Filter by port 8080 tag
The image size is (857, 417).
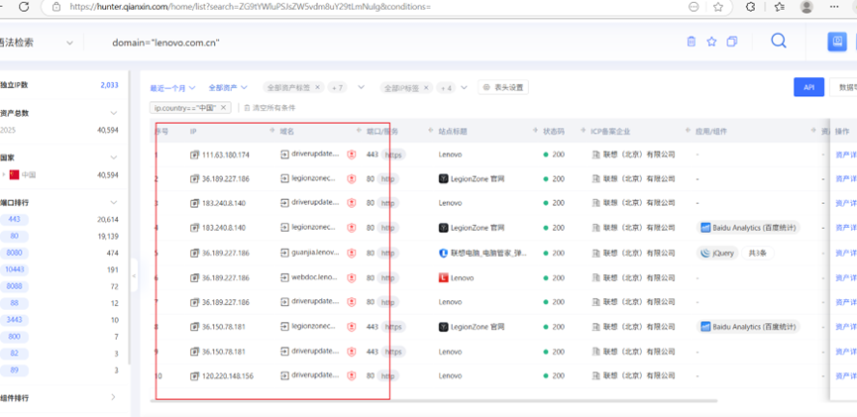[x=14, y=253]
